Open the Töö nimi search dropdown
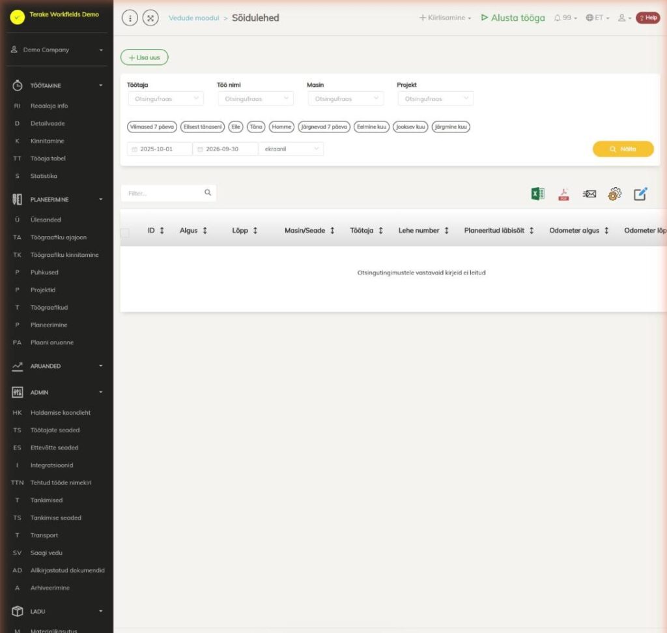This screenshot has height=633, width=667. pos(255,98)
